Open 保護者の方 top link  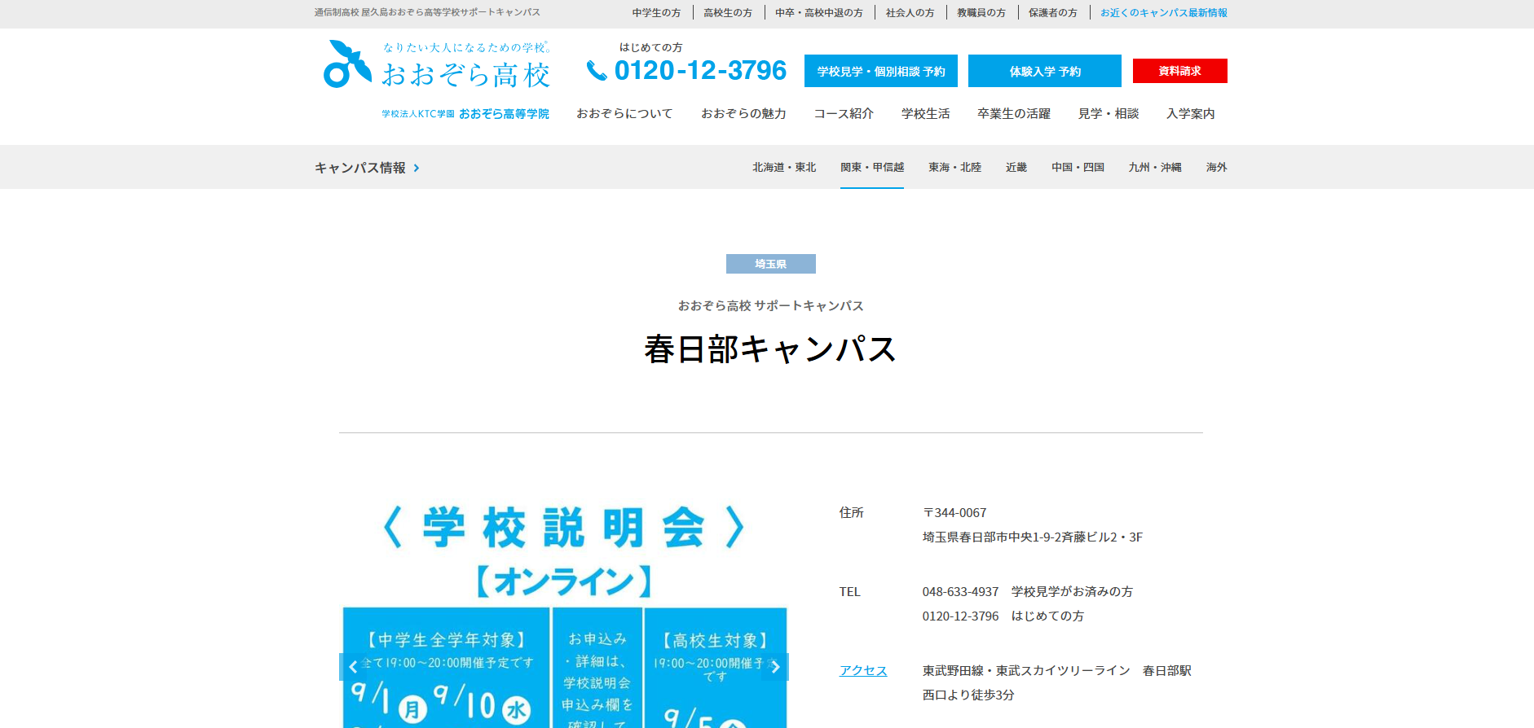pyautogui.click(x=1052, y=13)
